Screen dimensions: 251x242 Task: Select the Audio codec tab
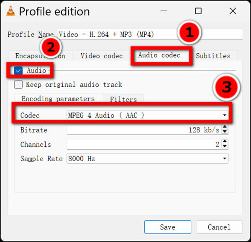(159, 55)
